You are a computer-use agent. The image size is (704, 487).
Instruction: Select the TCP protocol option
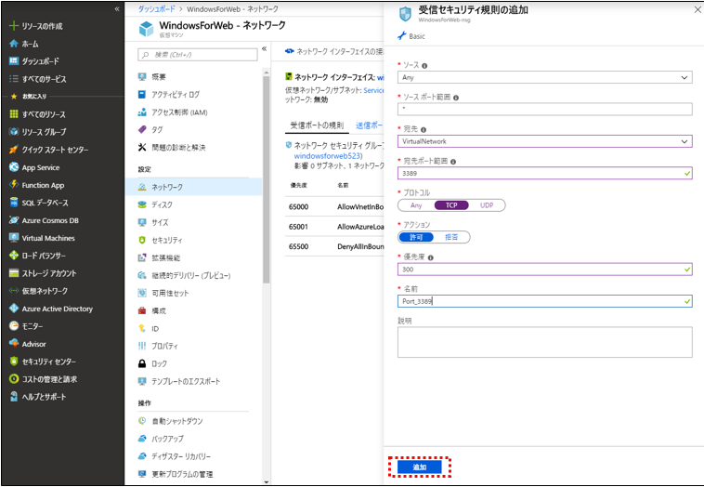[451, 205]
